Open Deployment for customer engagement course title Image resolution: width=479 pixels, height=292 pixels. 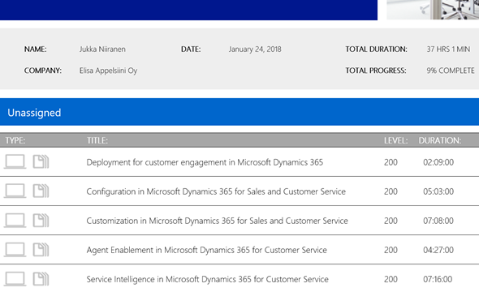(205, 162)
